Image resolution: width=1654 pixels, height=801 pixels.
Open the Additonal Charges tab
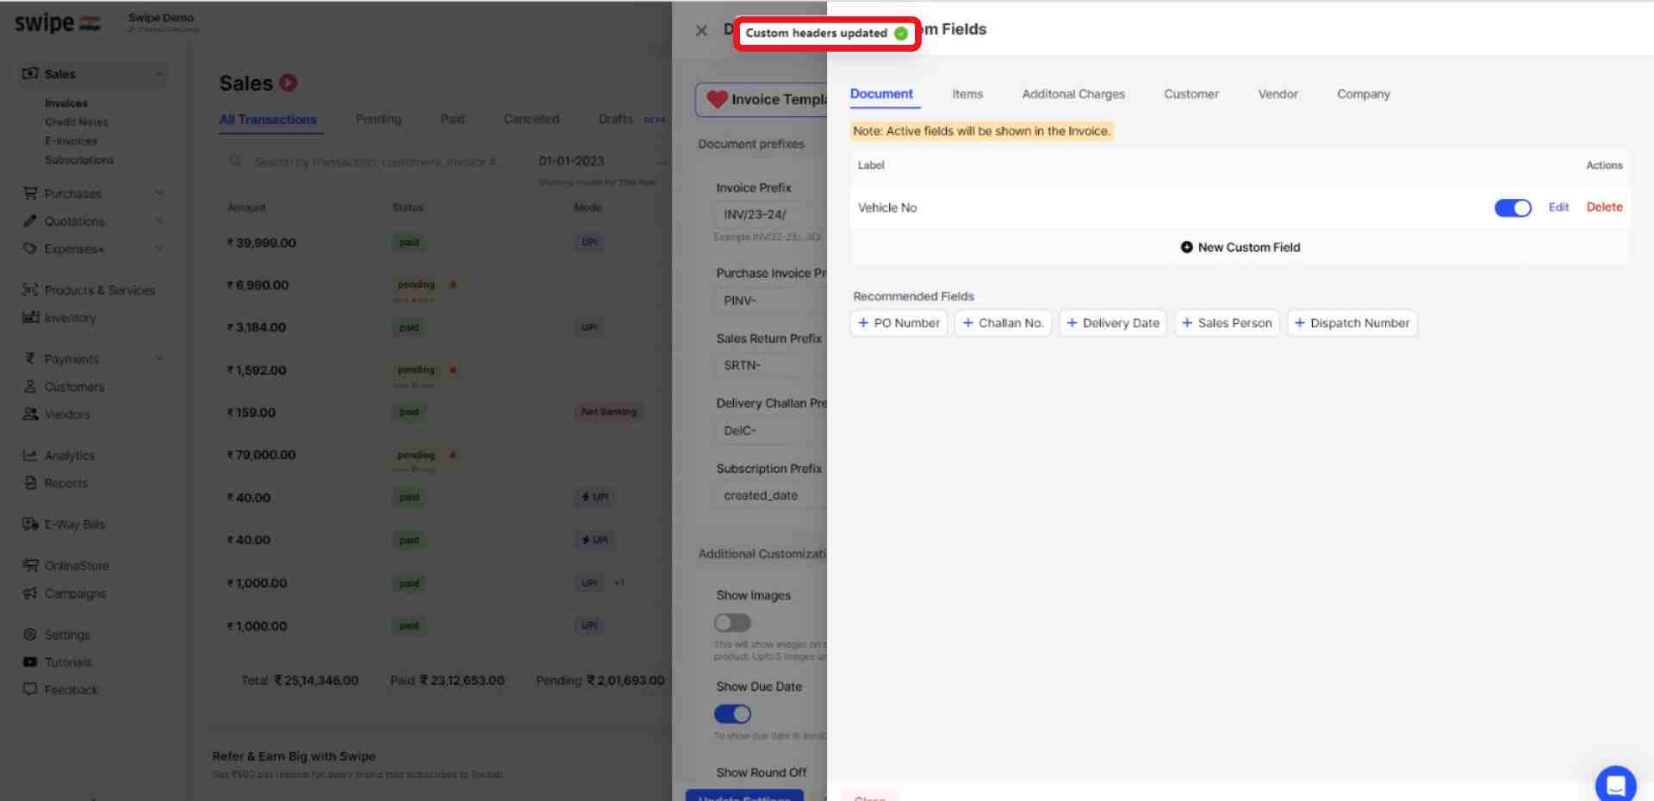(1073, 94)
